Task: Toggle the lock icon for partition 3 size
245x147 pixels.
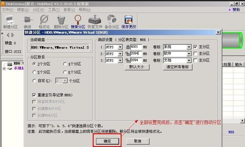Action: coord(128,60)
